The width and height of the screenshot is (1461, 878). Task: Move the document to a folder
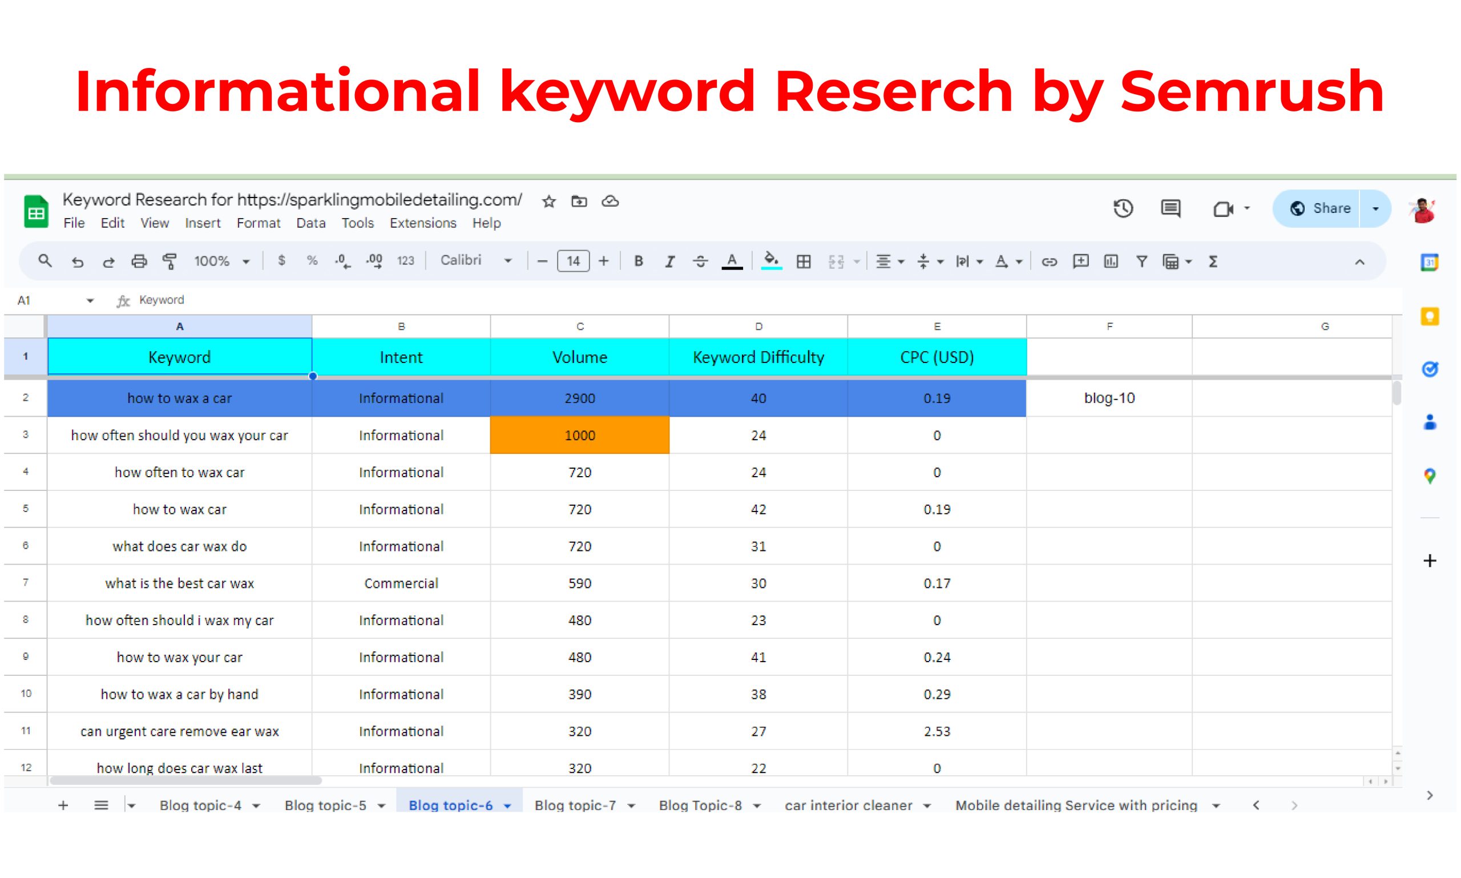coord(579,201)
